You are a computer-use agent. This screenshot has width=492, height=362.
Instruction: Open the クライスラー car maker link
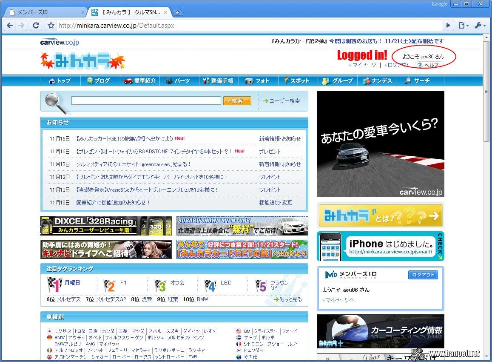[x=266, y=331]
